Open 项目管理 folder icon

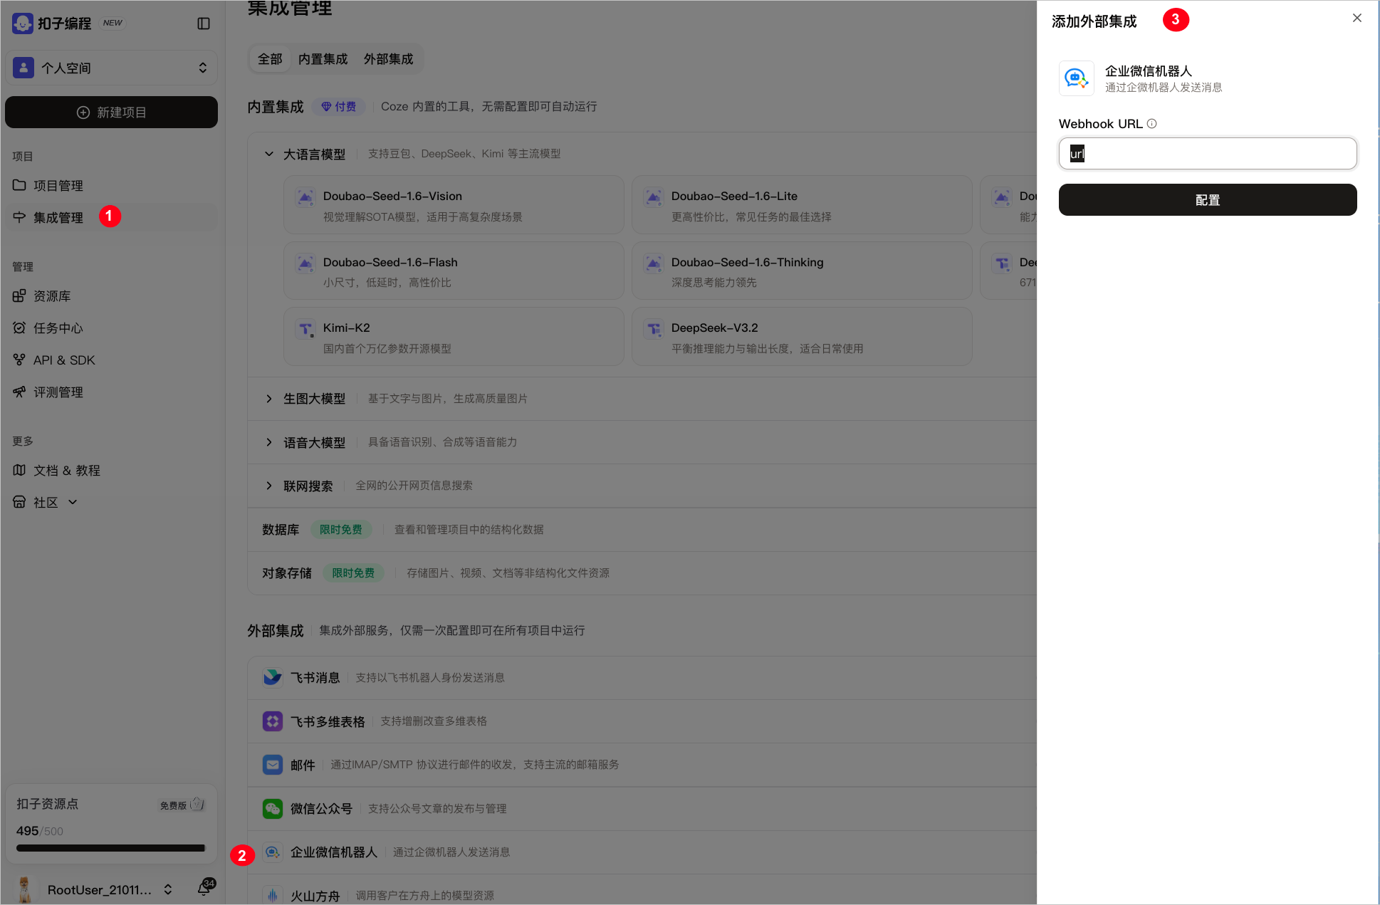19,185
